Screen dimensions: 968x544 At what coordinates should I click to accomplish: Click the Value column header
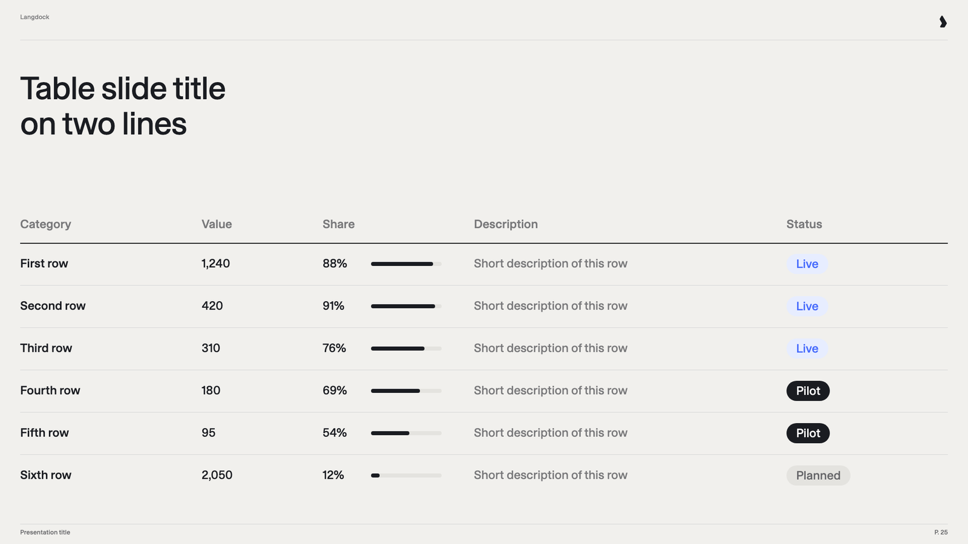click(x=217, y=224)
